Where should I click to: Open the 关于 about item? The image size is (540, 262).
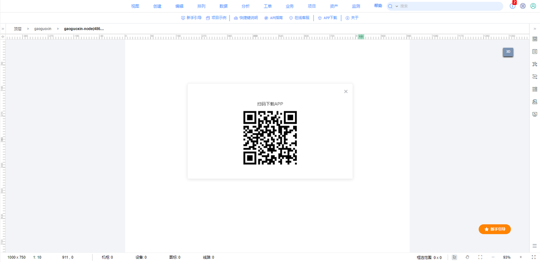pos(353,18)
